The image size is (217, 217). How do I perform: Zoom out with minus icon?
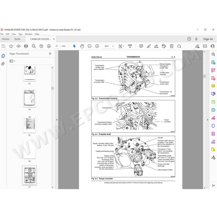click(90, 46)
